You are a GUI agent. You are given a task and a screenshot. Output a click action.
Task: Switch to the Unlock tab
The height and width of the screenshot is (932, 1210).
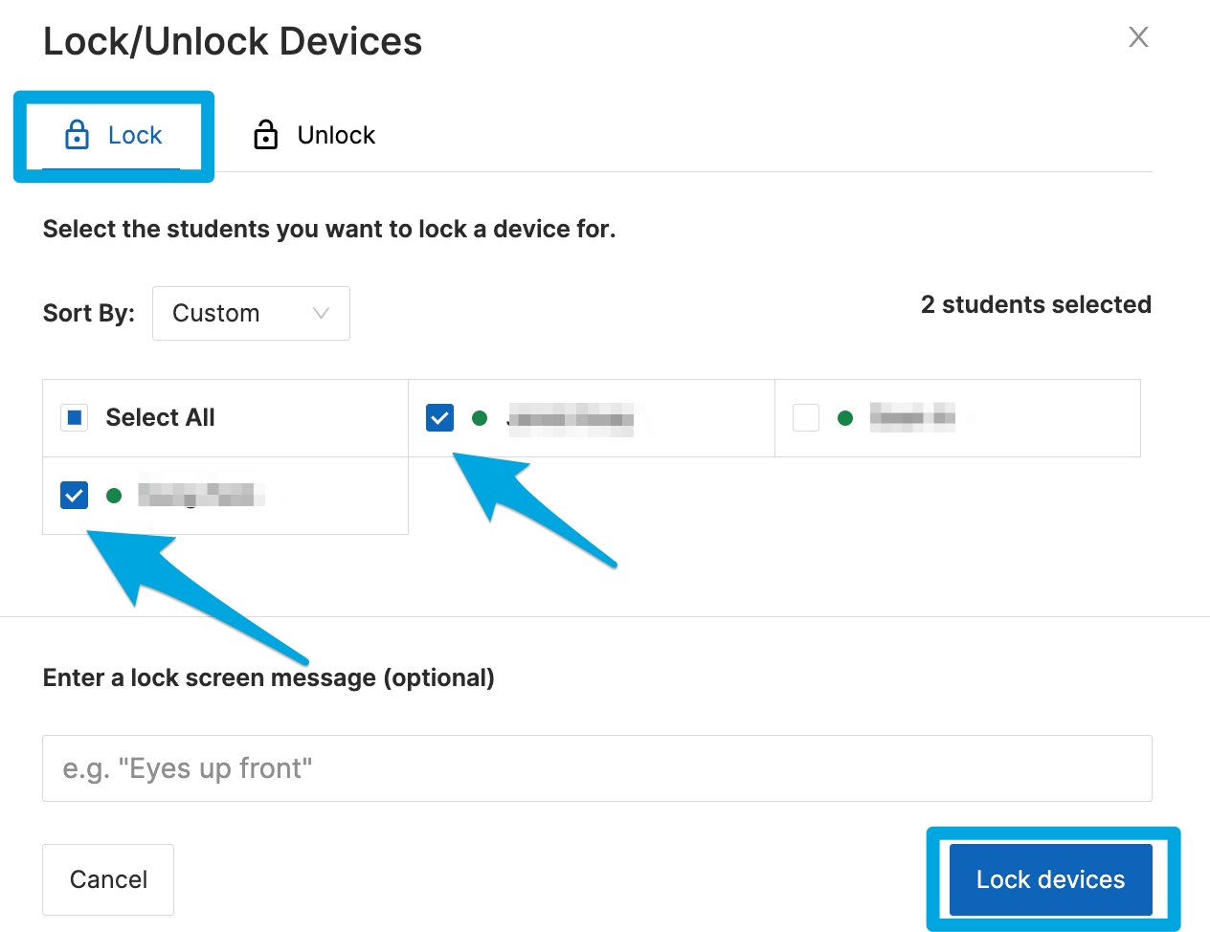click(x=313, y=136)
